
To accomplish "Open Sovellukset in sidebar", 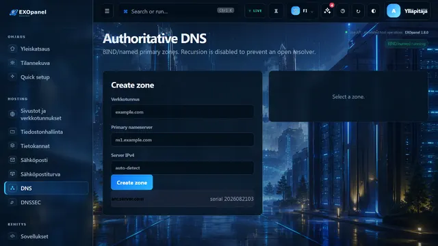I will click(x=47, y=236).
